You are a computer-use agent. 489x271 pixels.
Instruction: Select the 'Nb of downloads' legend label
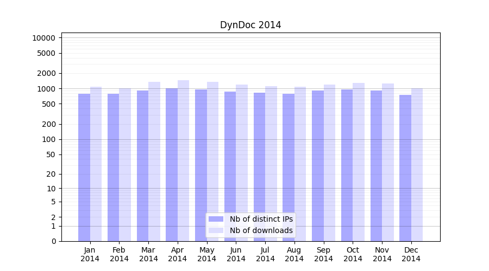click(x=261, y=230)
